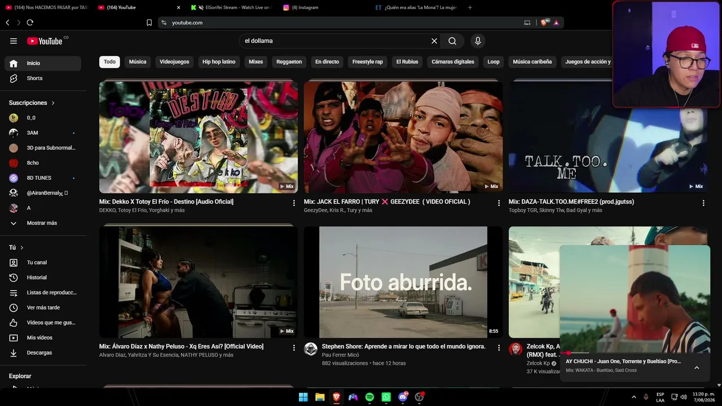Select the Cámaras digitales chip
The image size is (722, 406).
pyautogui.click(x=453, y=62)
